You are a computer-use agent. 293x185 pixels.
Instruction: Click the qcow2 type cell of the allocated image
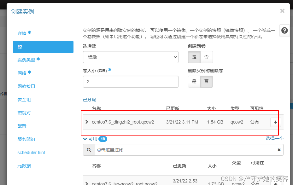237,122
